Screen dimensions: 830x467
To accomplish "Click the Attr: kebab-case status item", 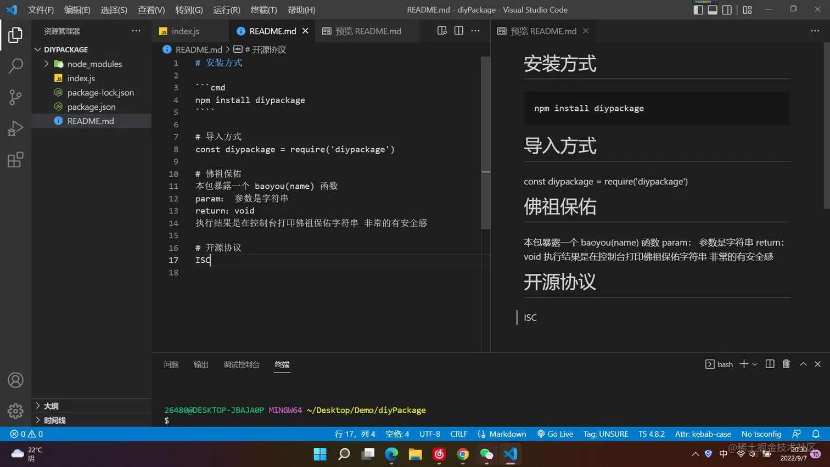I will pos(703,434).
